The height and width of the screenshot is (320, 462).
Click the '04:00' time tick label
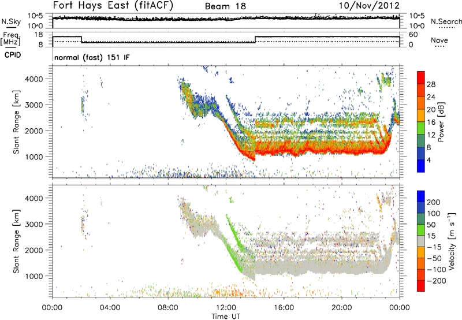110,308
